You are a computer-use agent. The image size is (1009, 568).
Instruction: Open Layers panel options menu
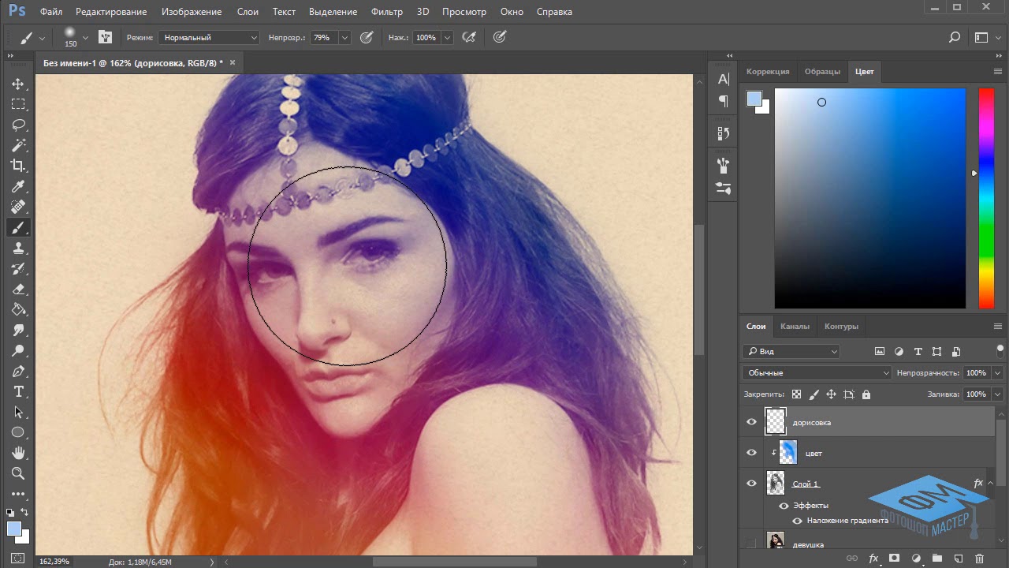point(998,326)
